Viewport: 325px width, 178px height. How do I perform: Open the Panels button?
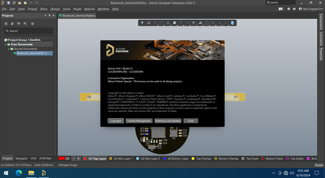319,165
